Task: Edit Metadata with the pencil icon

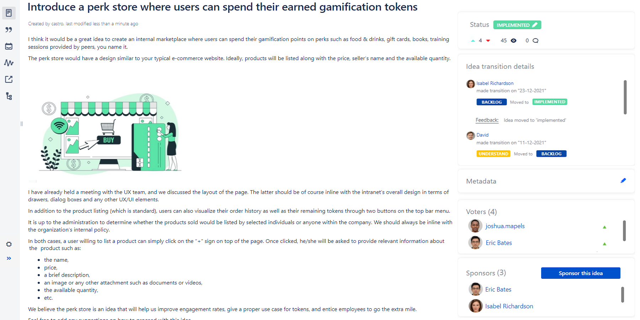Action: pyautogui.click(x=623, y=181)
